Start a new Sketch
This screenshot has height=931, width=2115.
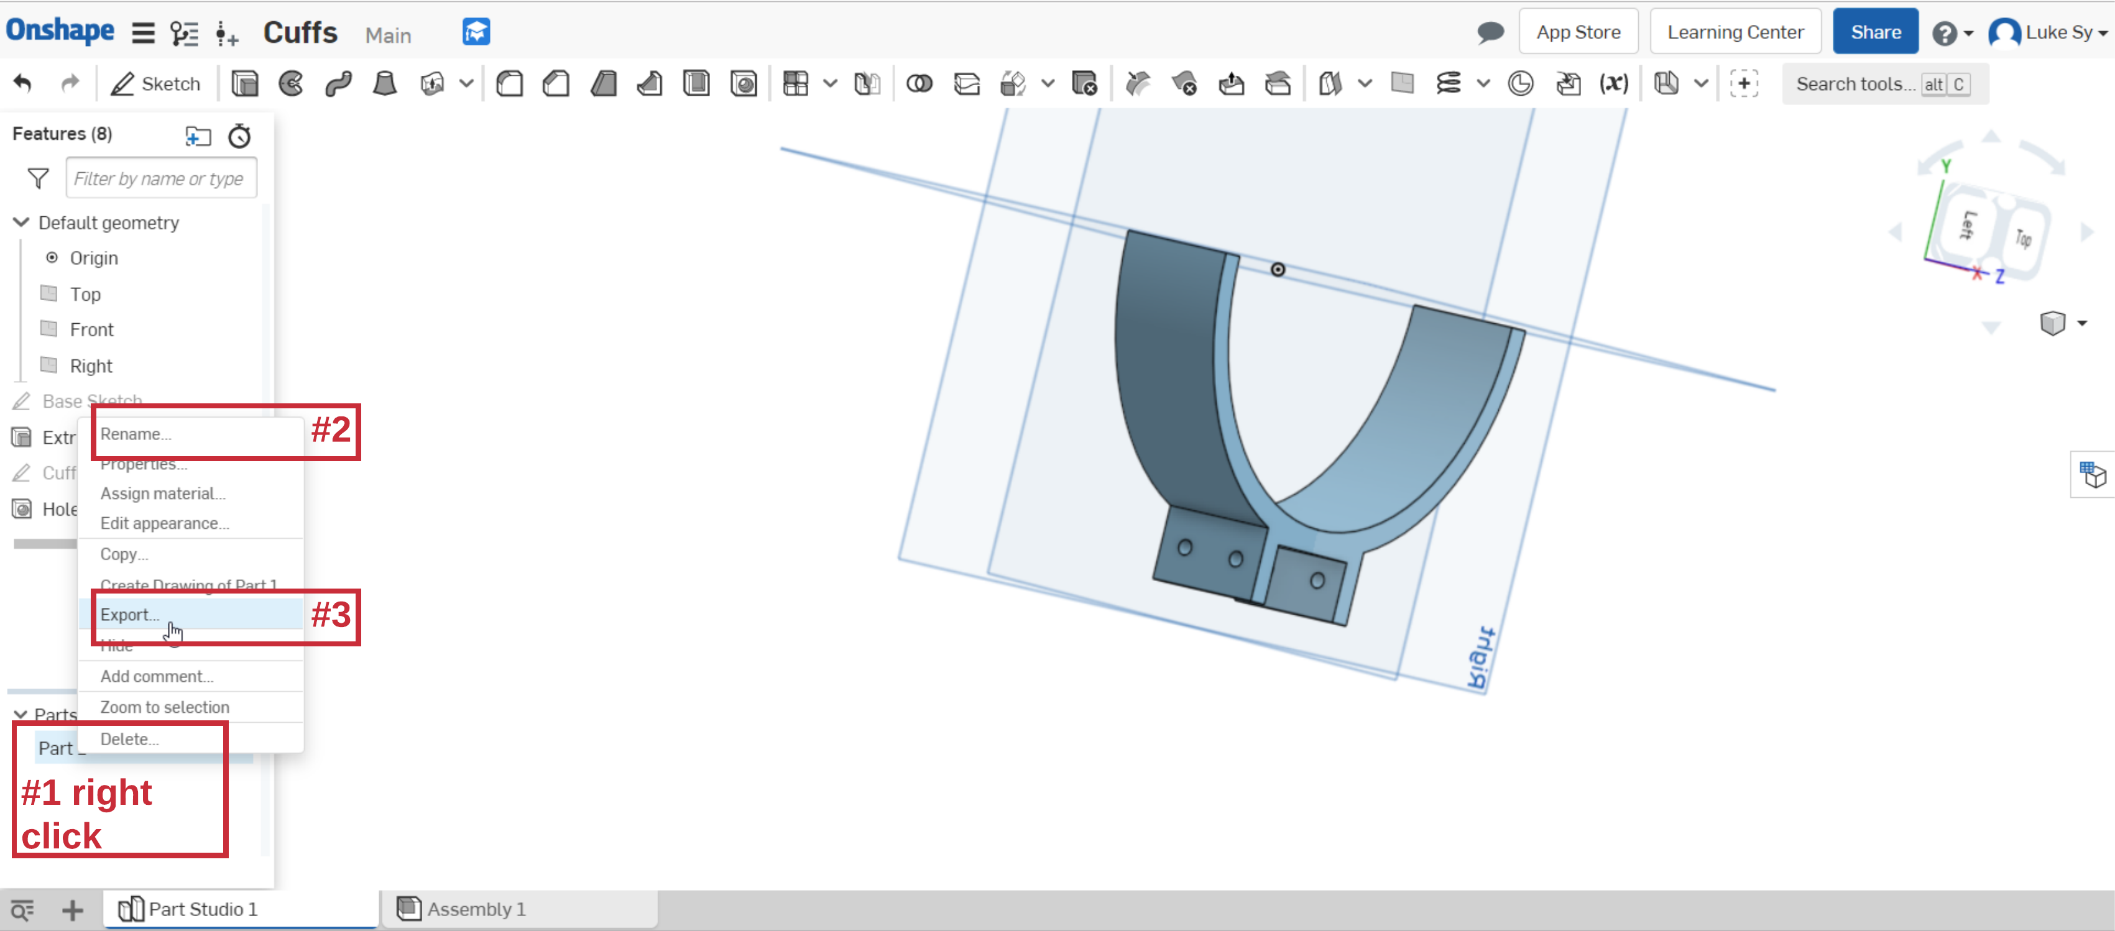(x=156, y=84)
